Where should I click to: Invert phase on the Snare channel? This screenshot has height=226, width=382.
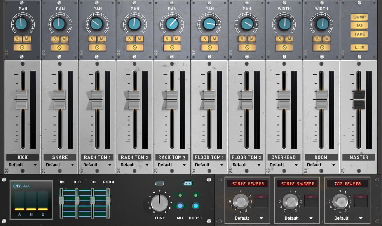(59, 48)
